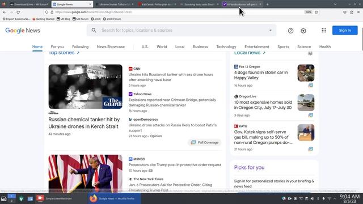The height and width of the screenshot is (204, 363).
Task: Open MSNBC Prosecutors cite Trump post story
Action: pyautogui.click(x=175, y=165)
